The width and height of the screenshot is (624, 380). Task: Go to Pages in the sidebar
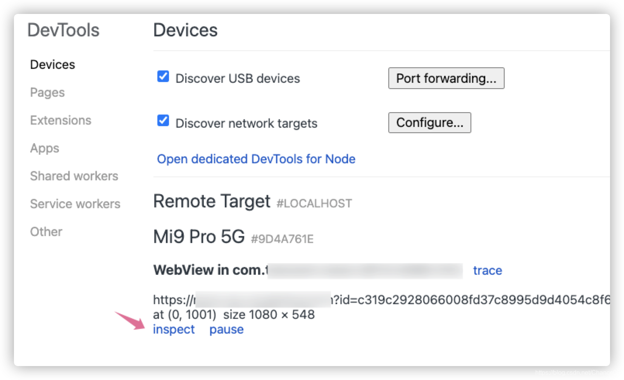47,92
